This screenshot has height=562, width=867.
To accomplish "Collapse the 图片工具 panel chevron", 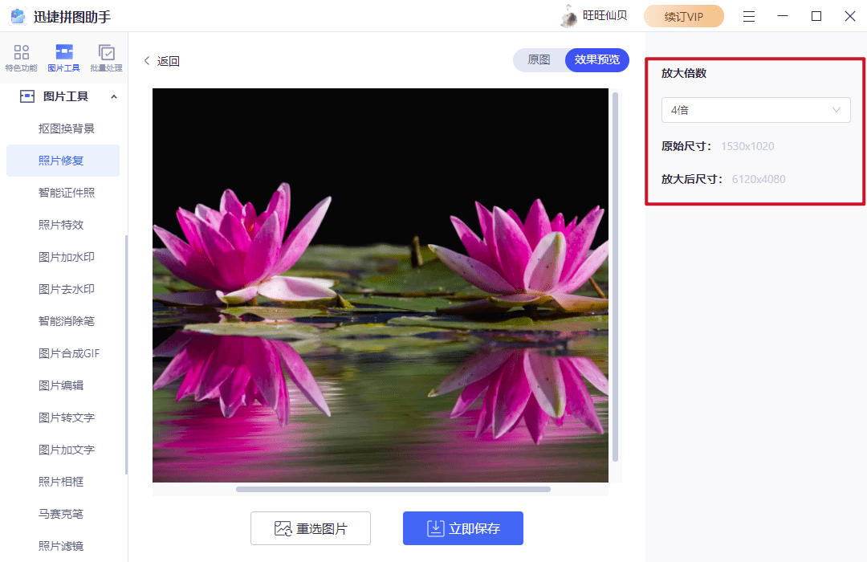I will click(113, 96).
